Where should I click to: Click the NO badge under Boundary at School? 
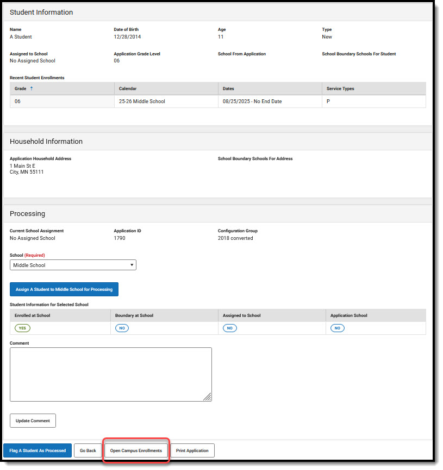pyautogui.click(x=122, y=328)
